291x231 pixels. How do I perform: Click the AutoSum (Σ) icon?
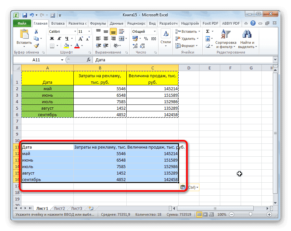point(208,31)
